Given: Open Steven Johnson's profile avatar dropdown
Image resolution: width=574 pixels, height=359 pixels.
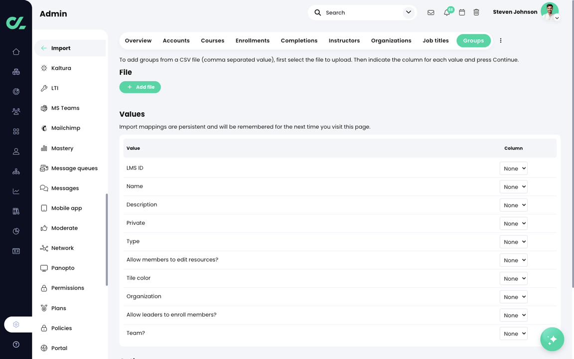Looking at the screenshot, I should coord(549,10).
